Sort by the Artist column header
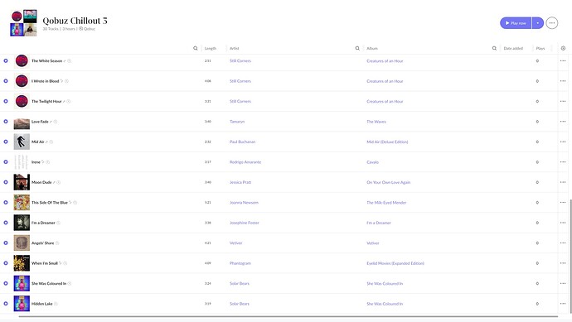This screenshot has width=572, height=322. [235, 48]
